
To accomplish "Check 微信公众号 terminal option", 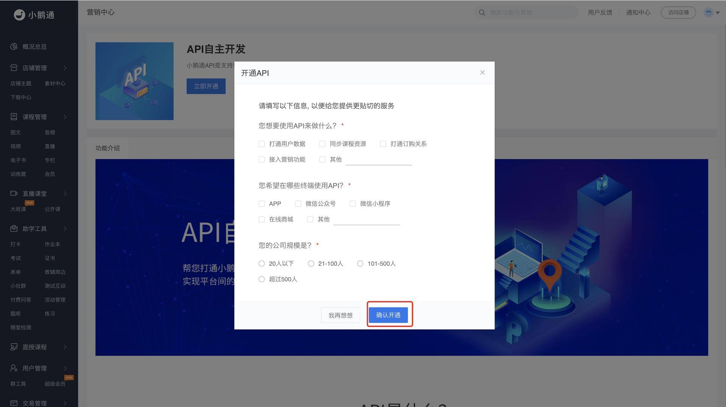I will point(298,203).
